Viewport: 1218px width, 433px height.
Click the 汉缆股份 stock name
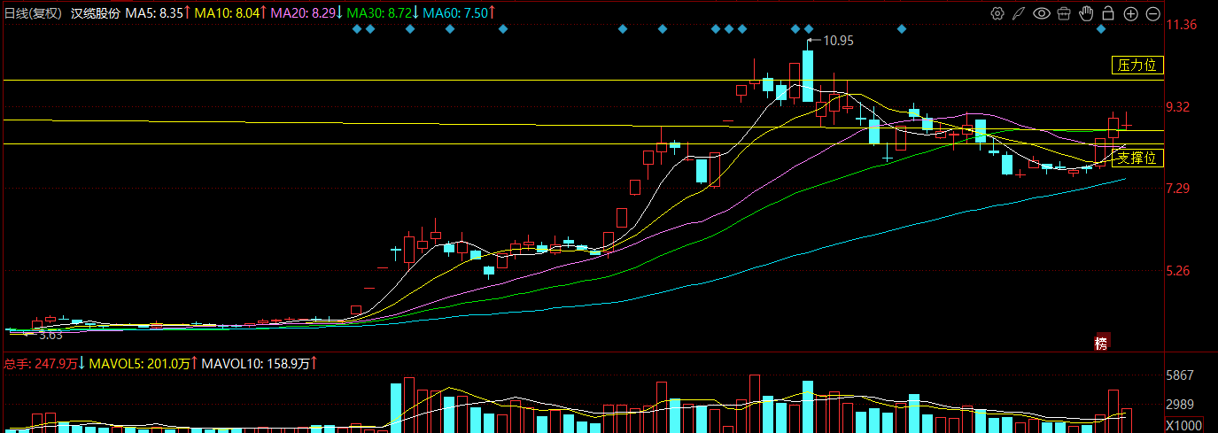95,13
